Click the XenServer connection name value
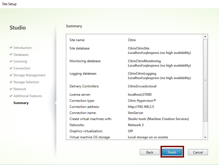 (135, 113)
